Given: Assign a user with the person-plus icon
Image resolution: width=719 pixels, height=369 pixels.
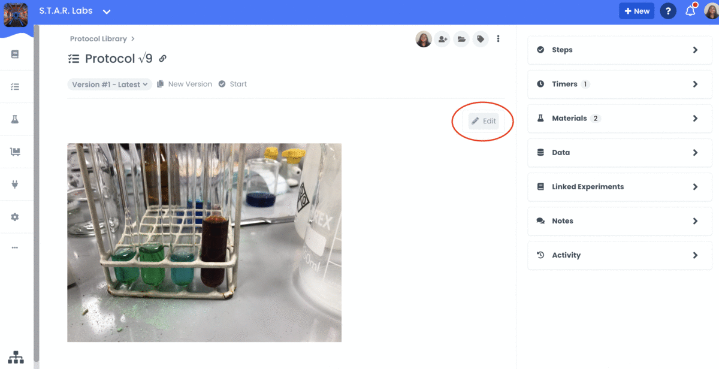Looking at the screenshot, I should pyautogui.click(x=442, y=38).
